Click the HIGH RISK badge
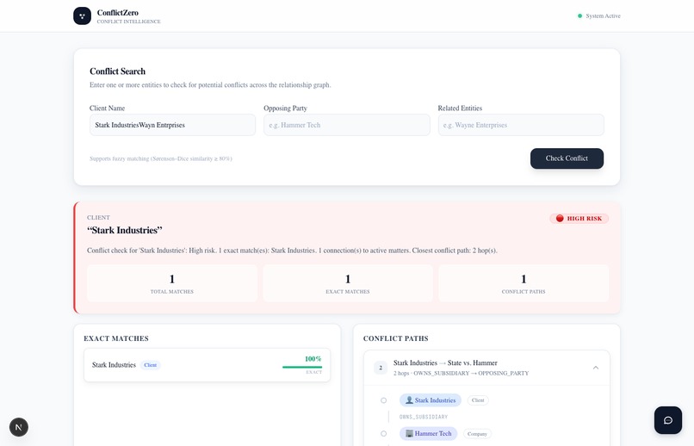 tap(579, 219)
